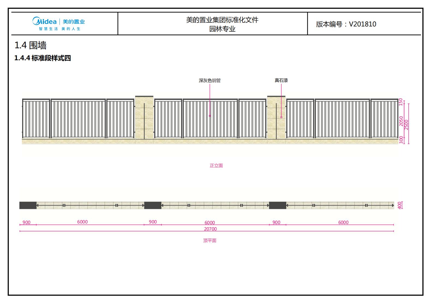Click the section heading '1.4 围墙'

[x=30, y=45]
